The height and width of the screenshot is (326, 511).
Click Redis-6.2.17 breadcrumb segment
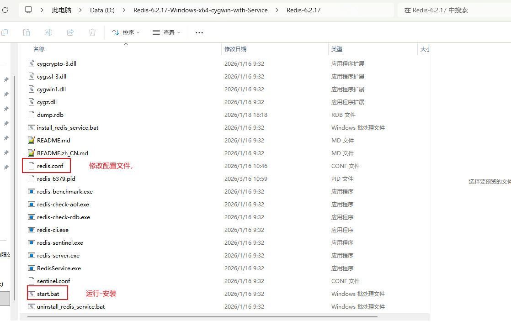pos(303,10)
